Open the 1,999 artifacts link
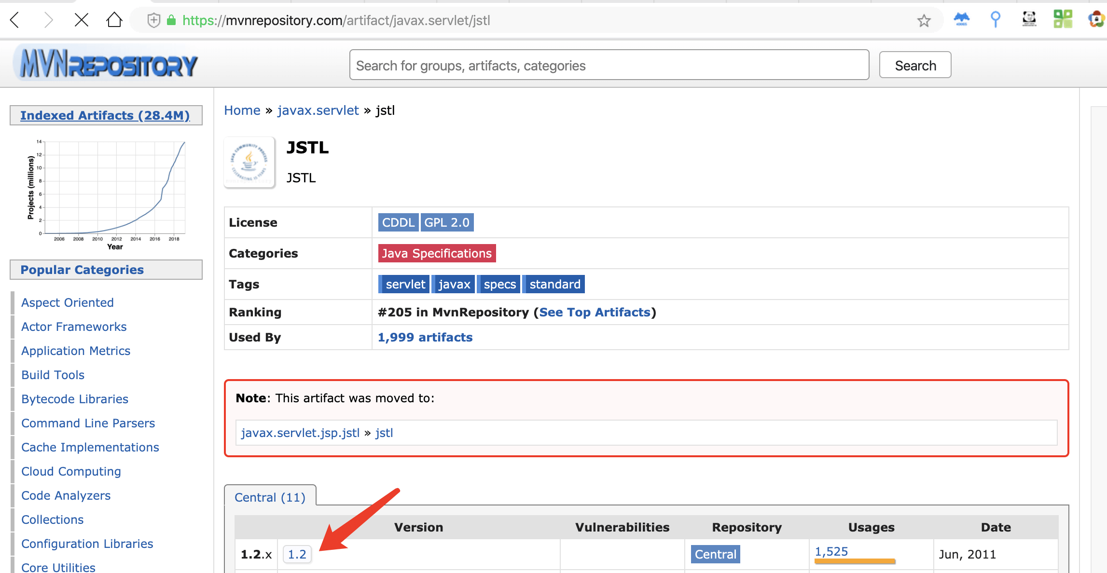1107x573 pixels. tap(425, 337)
